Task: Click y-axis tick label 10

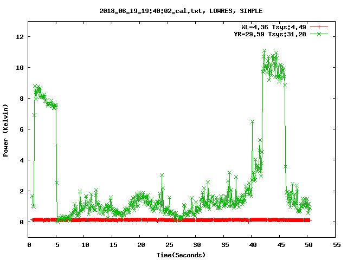Action: click(20, 68)
